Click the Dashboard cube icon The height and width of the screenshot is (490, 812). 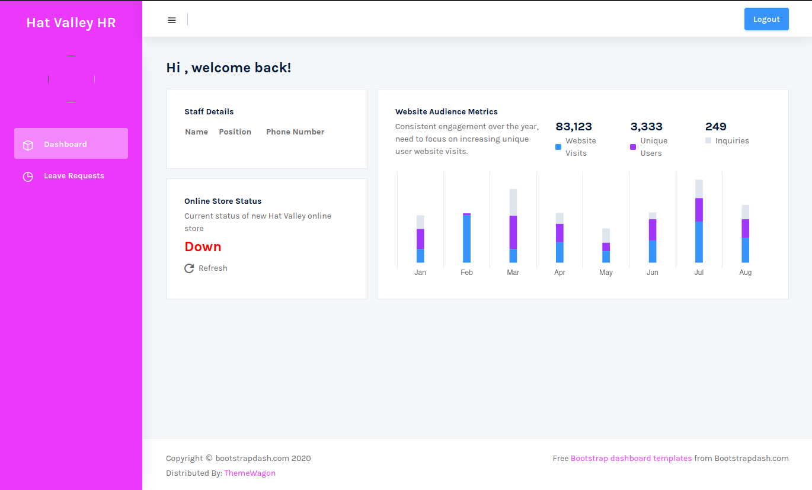coord(28,145)
